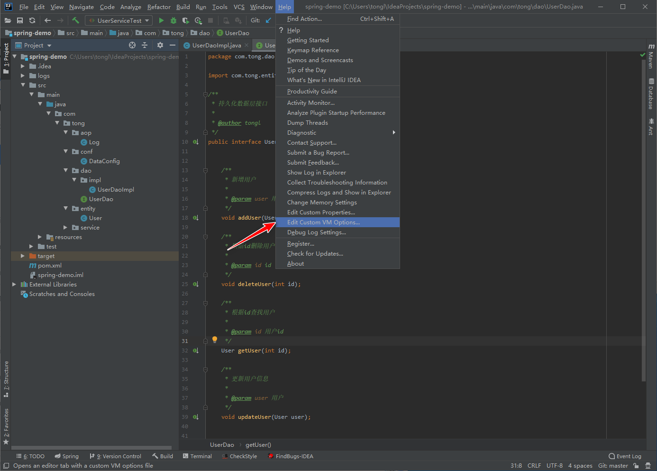This screenshot has height=471, width=657.
Task: Click the implementation gutter icon at line 32
Action: pyautogui.click(x=196, y=351)
